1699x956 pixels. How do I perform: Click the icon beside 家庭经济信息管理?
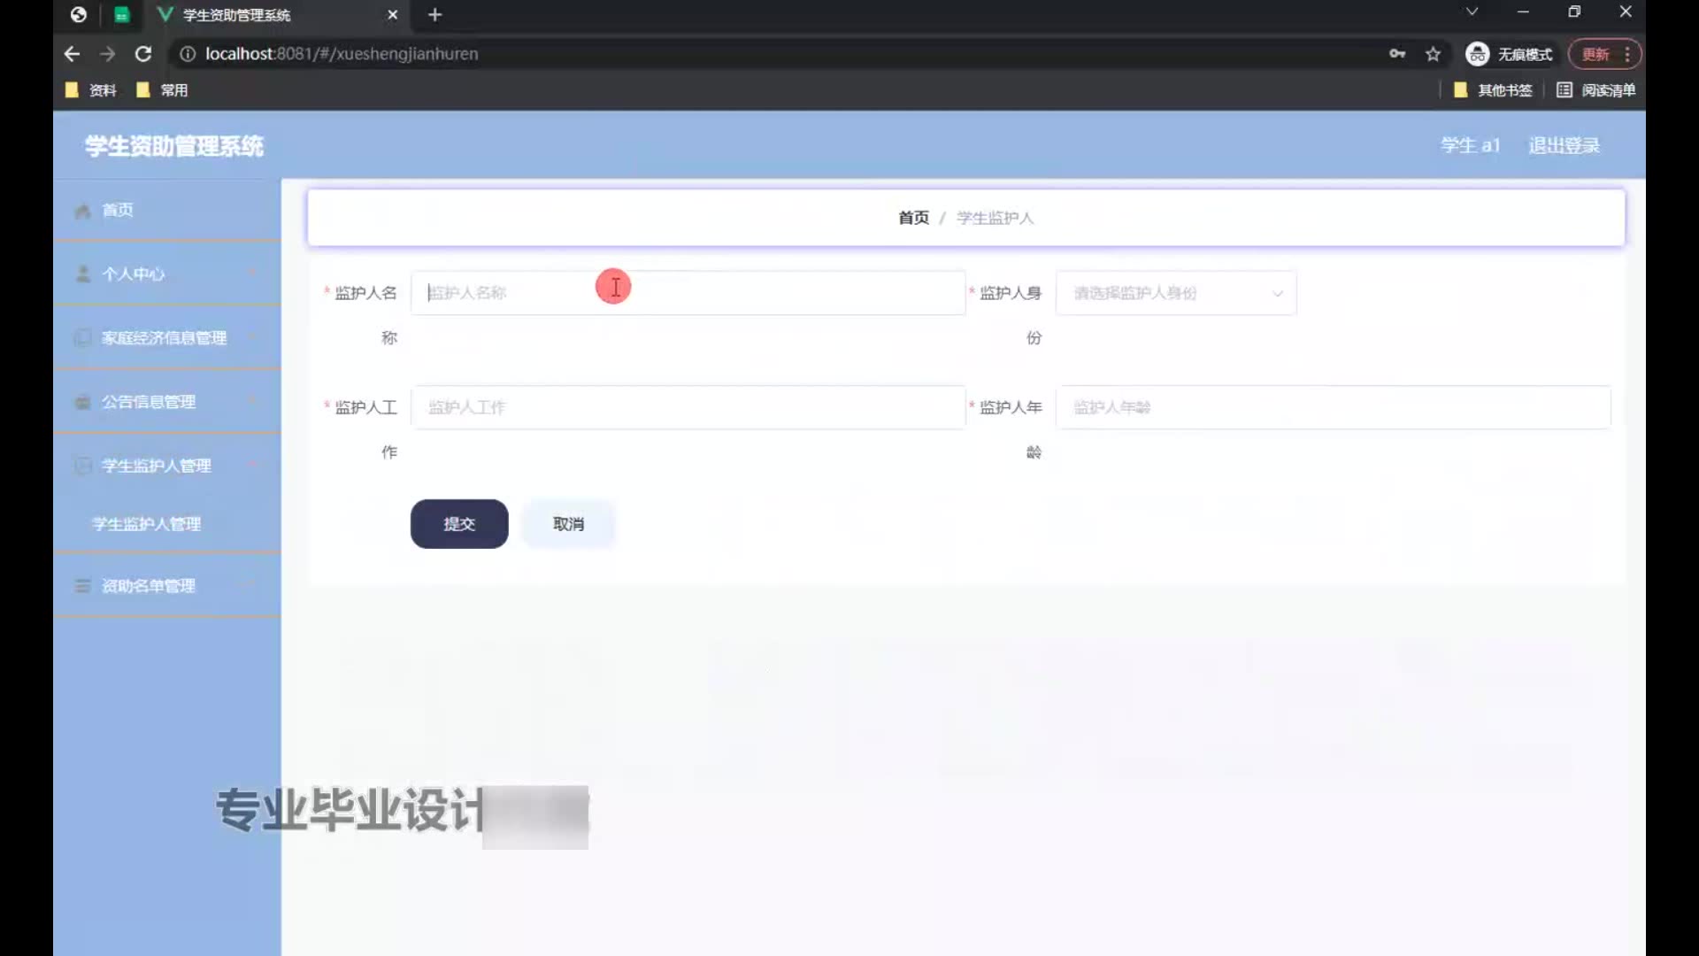click(83, 338)
